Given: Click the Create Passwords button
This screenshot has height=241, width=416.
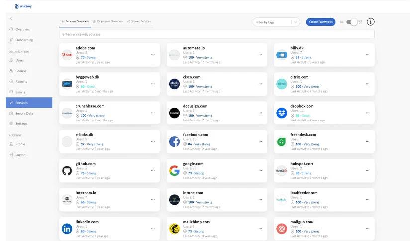Looking at the screenshot, I should tap(320, 22).
